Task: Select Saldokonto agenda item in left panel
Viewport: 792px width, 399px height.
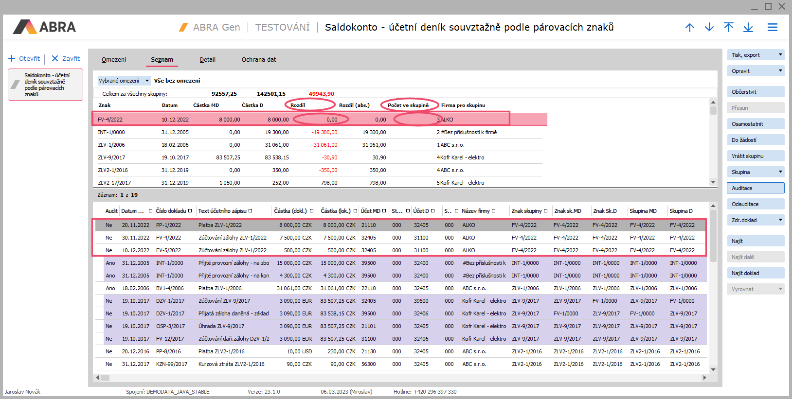Action: click(x=45, y=85)
